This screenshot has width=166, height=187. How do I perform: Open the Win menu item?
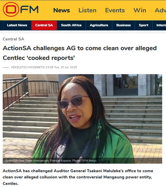coord(140,10)
